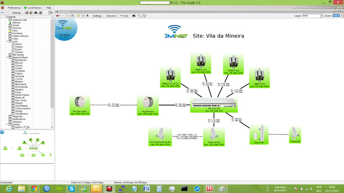Select the Ptp-São Jorge antenna device

coord(80,105)
